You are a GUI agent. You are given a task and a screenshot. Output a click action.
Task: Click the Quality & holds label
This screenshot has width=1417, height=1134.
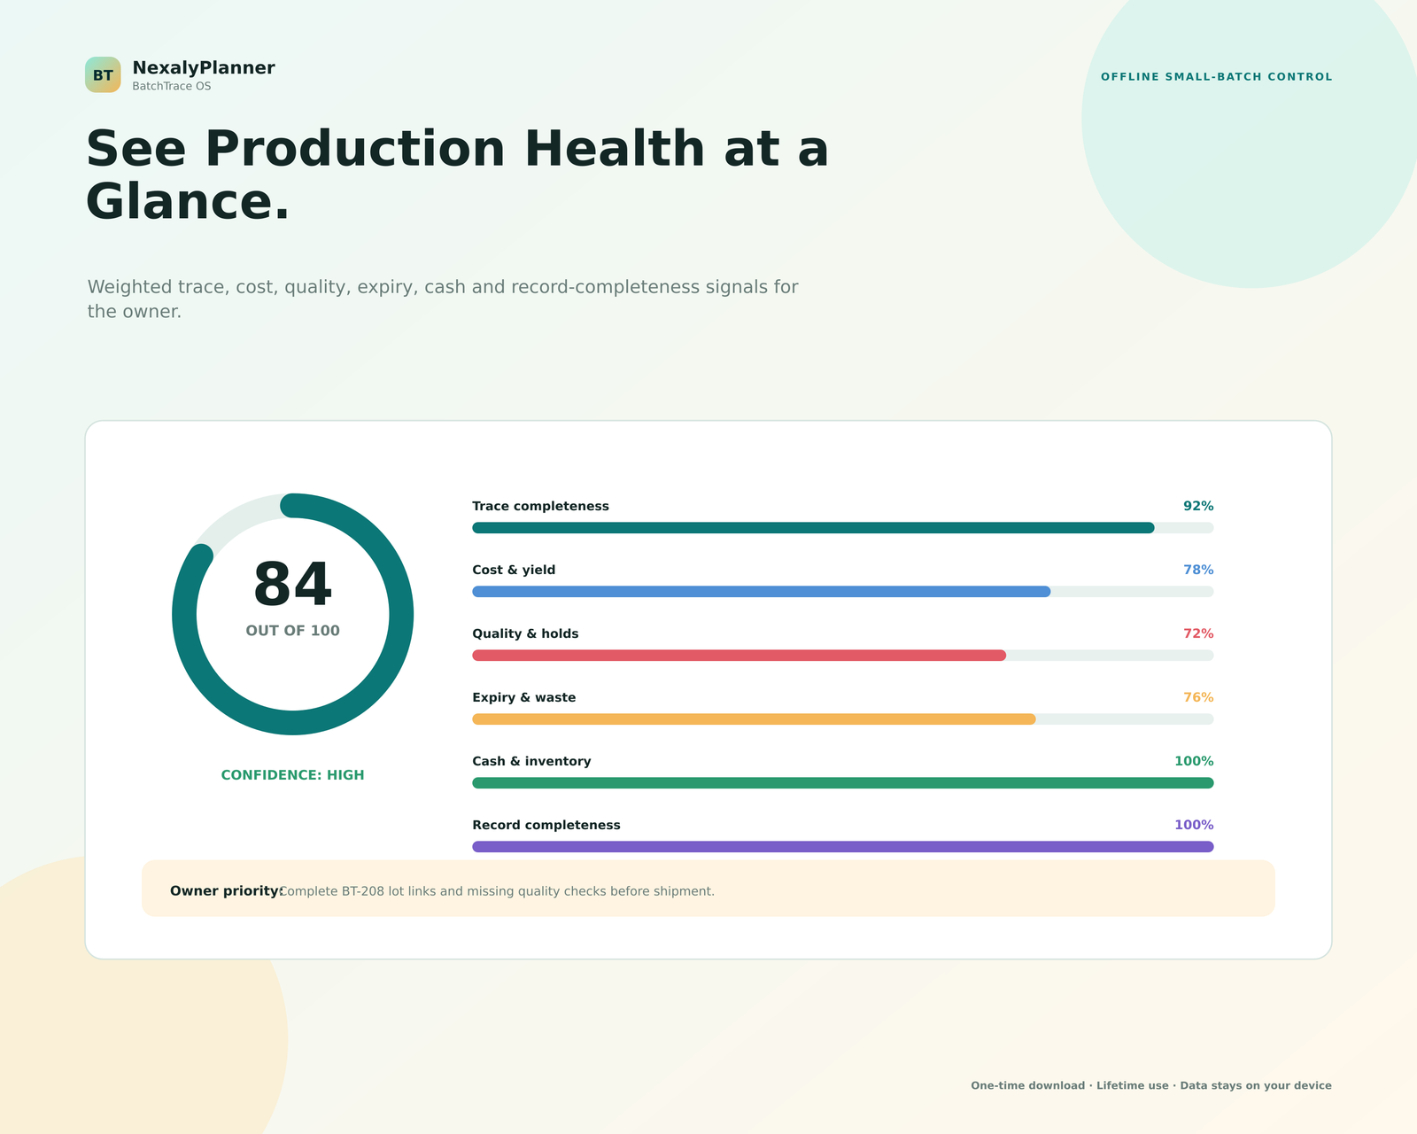point(525,633)
